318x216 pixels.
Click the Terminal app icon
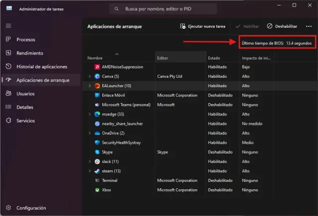click(97, 180)
